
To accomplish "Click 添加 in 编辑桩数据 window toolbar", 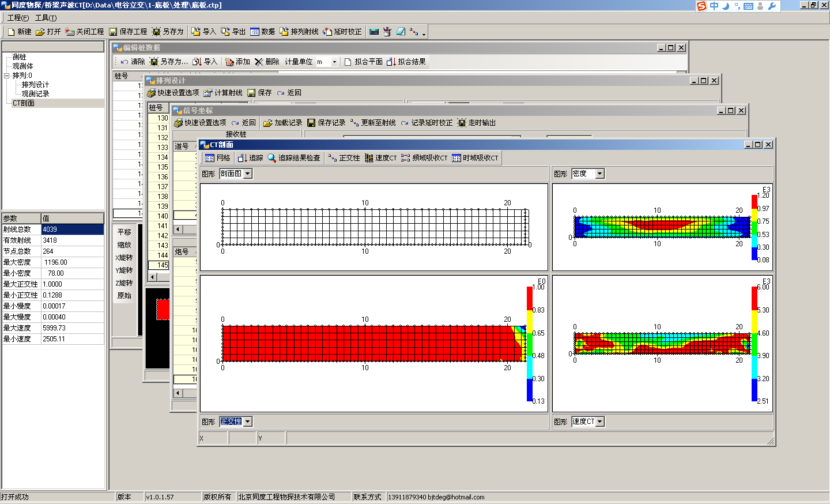I will tap(237, 62).
